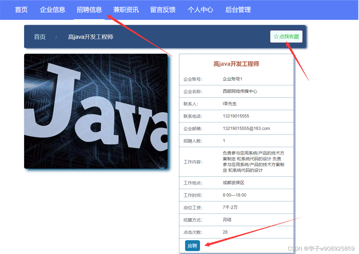Image resolution: width=359 pixels, height=254 pixels.
Task: Click the 联系人 label
Action: pos(191,104)
